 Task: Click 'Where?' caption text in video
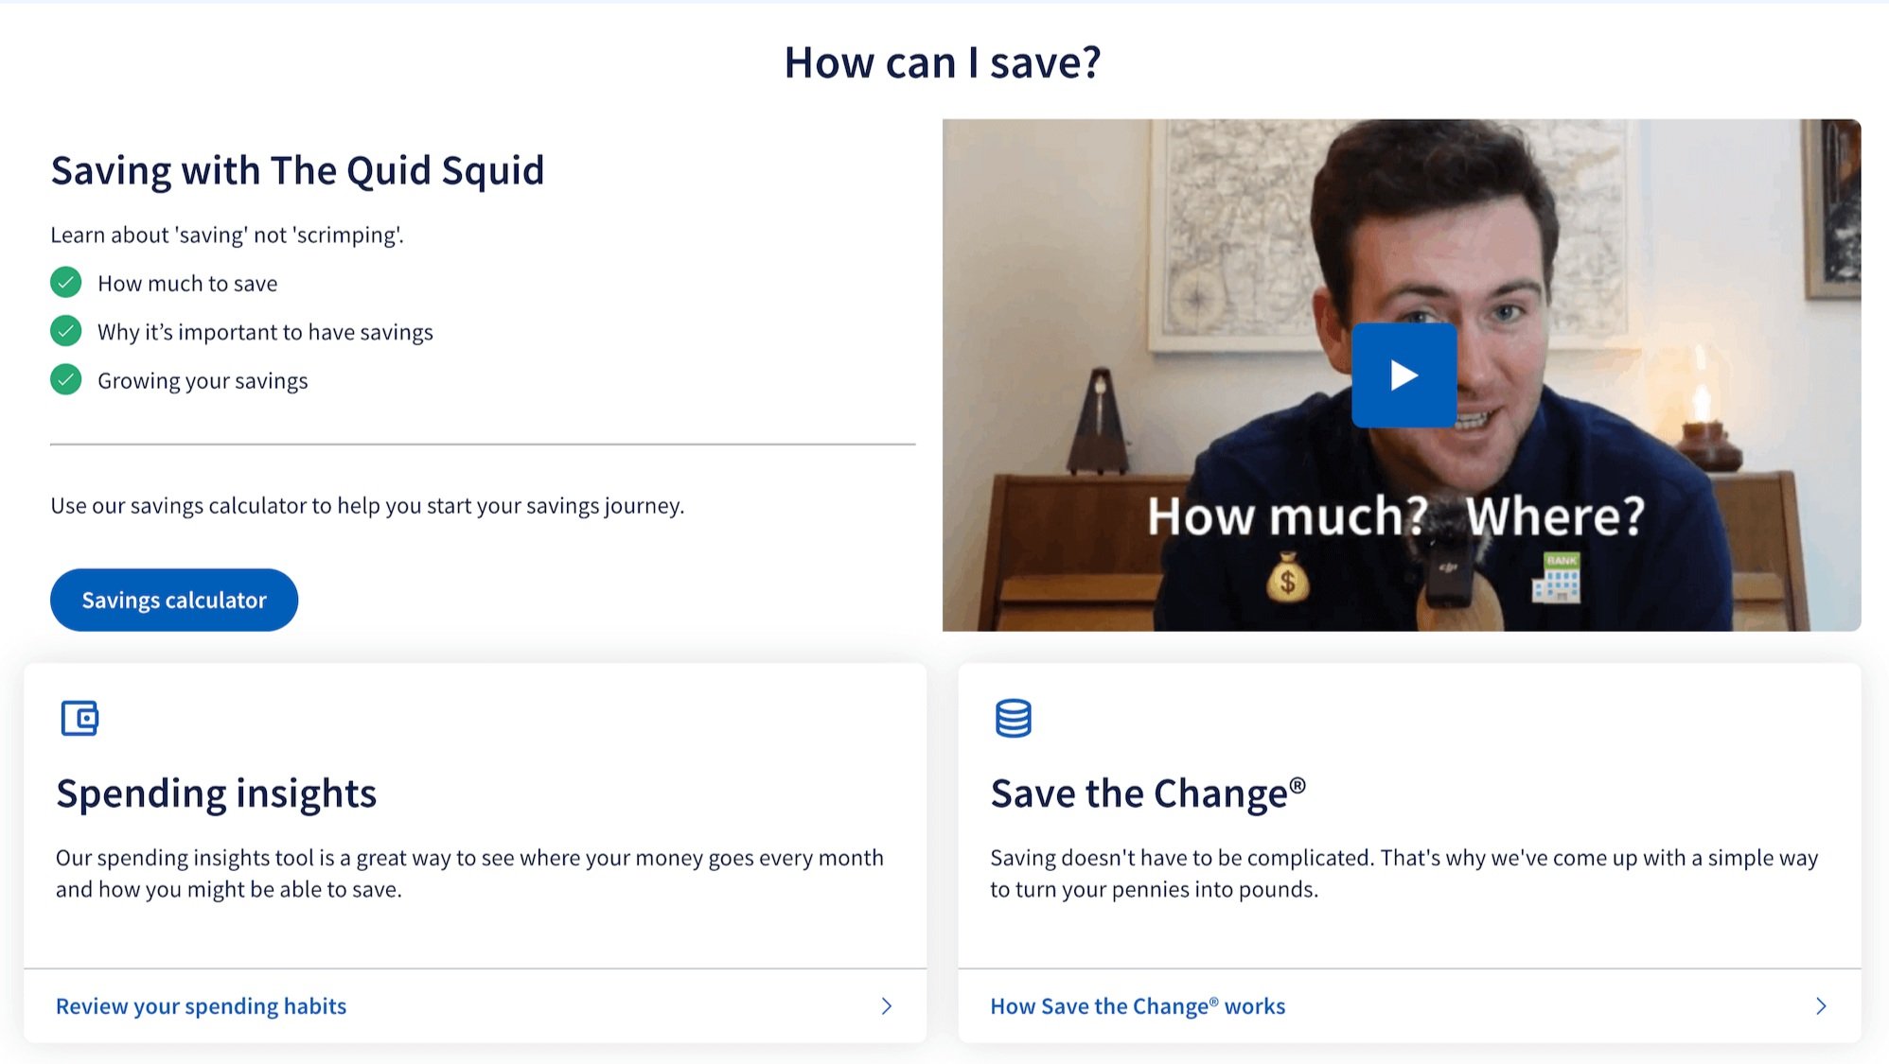(1555, 516)
